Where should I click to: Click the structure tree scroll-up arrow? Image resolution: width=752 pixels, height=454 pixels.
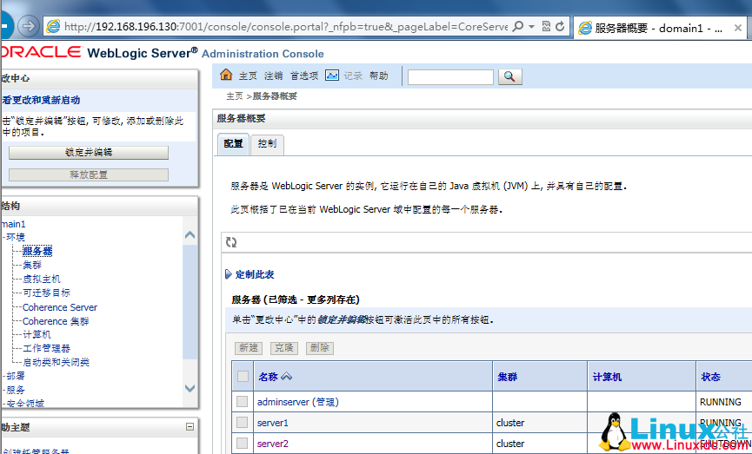tap(190, 234)
